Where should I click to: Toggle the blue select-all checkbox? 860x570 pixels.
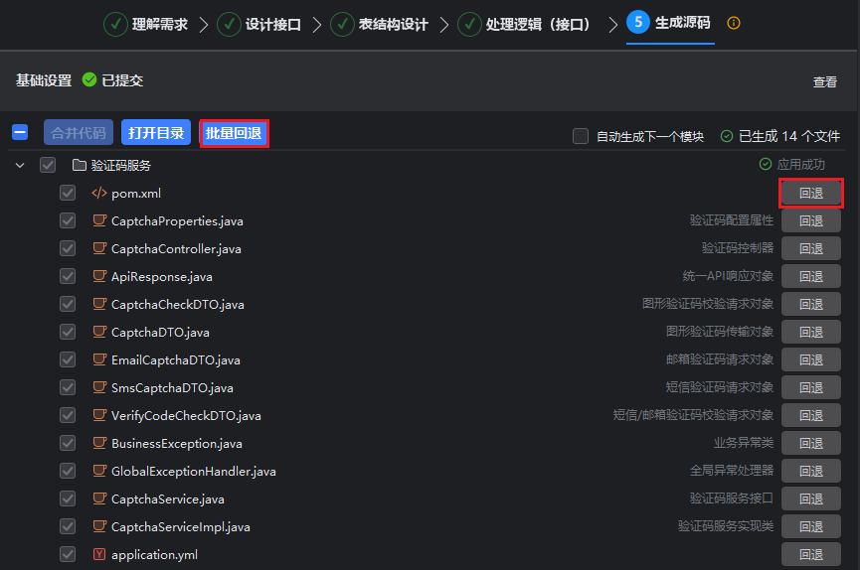point(20,133)
